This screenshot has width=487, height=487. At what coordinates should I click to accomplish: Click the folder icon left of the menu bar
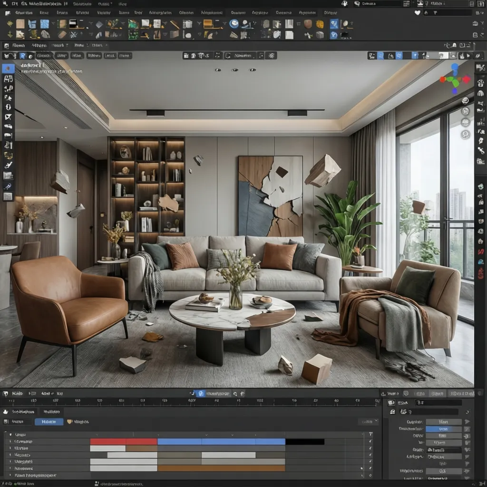tap(8, 13)
